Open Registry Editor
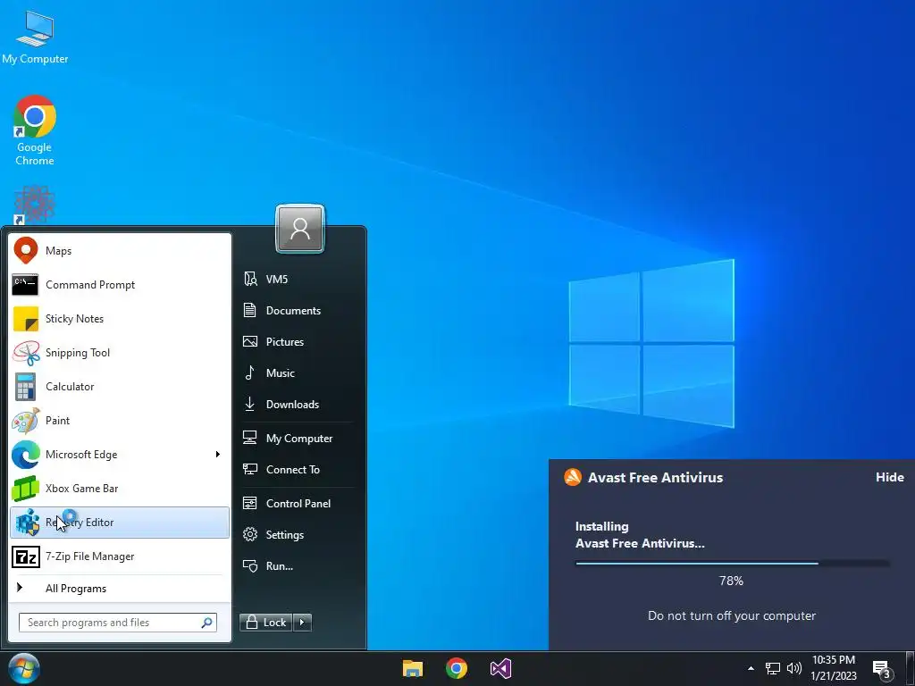The height and width of the screenshot is (686, 915). click(120, 522)
